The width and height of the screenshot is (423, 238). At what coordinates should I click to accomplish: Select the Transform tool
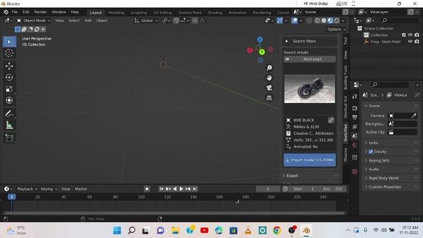pos(9,100)
